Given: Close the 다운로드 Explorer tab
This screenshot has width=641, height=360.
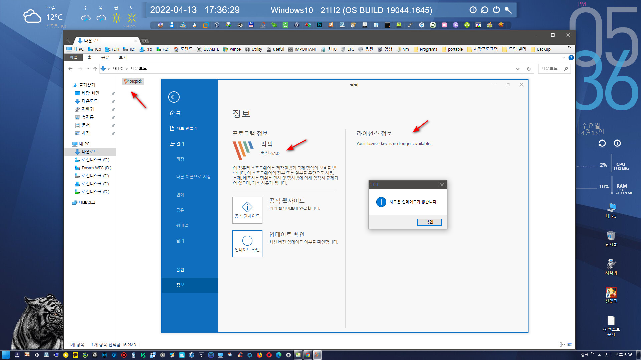Looking at the screenshot, I should 135,41.
